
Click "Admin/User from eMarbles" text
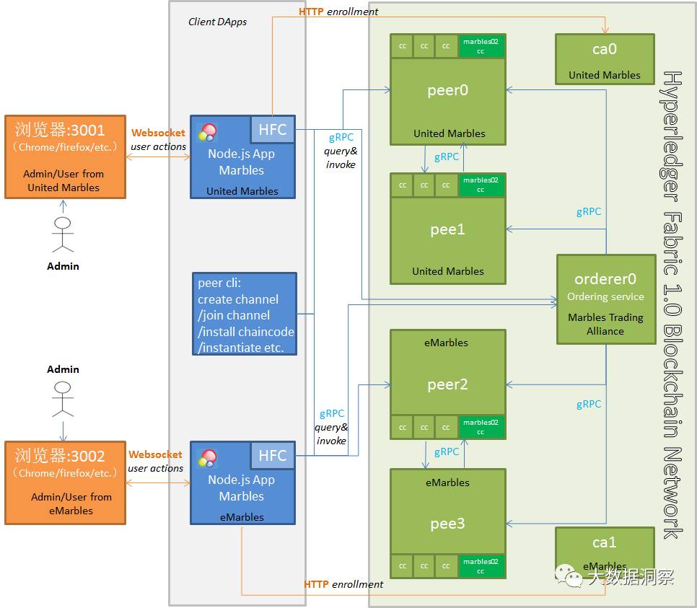(x=71, y=503)
